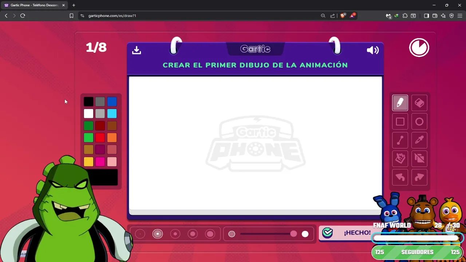This screenshot has width=466, height=262.
Task: Undo the last stroke with the back arrow
Action: (400, 177)
